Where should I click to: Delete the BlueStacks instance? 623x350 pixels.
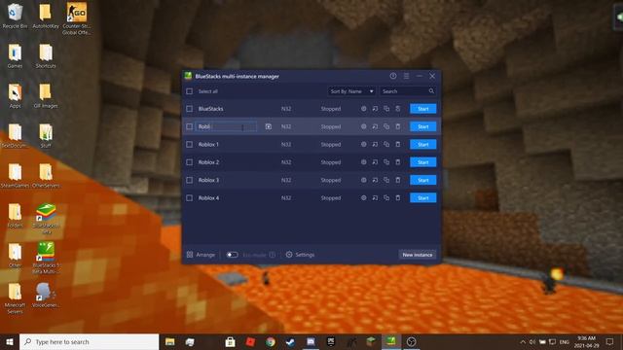(x=398, y=109)
